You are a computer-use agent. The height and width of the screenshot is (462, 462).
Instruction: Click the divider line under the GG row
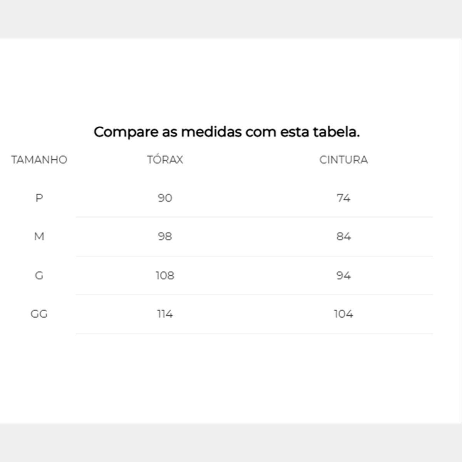(x=254, y=334)
